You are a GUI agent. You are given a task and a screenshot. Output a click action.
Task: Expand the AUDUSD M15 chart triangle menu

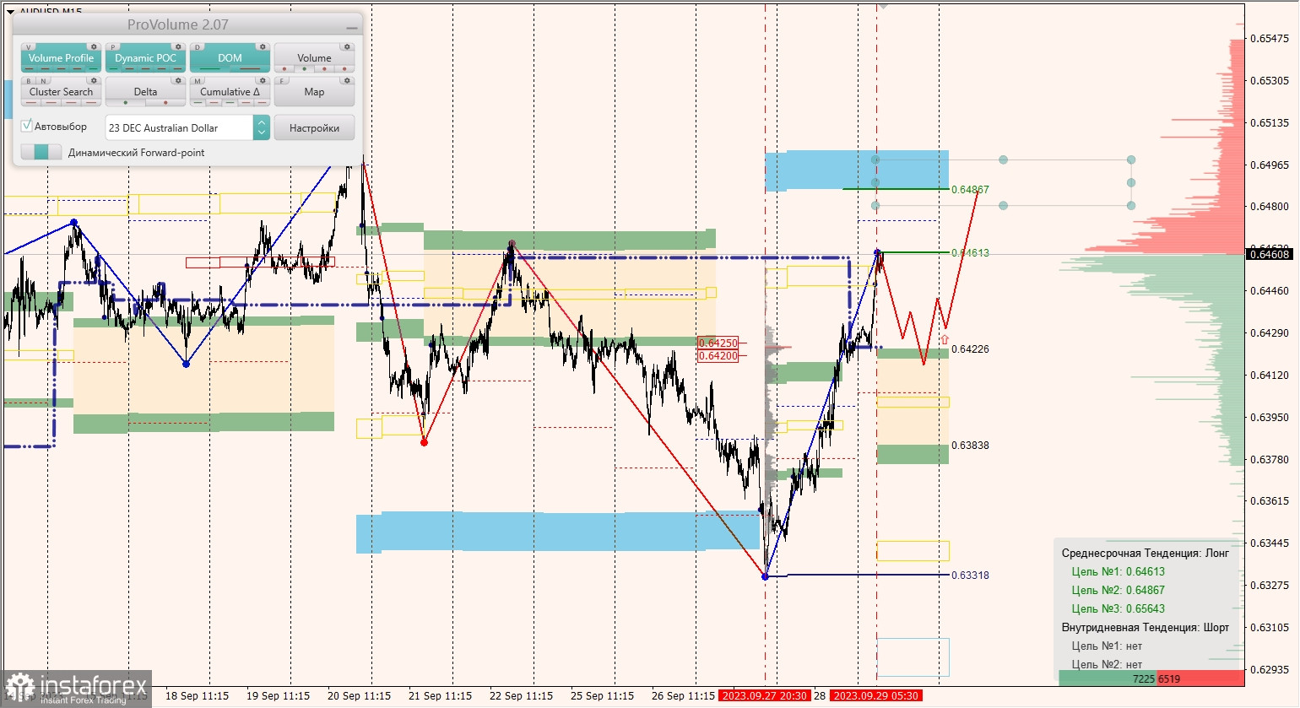(10, 11)
